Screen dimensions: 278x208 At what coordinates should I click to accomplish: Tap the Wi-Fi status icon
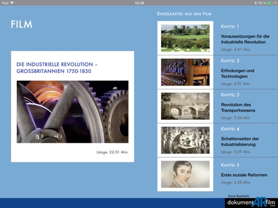click(12, 3)
